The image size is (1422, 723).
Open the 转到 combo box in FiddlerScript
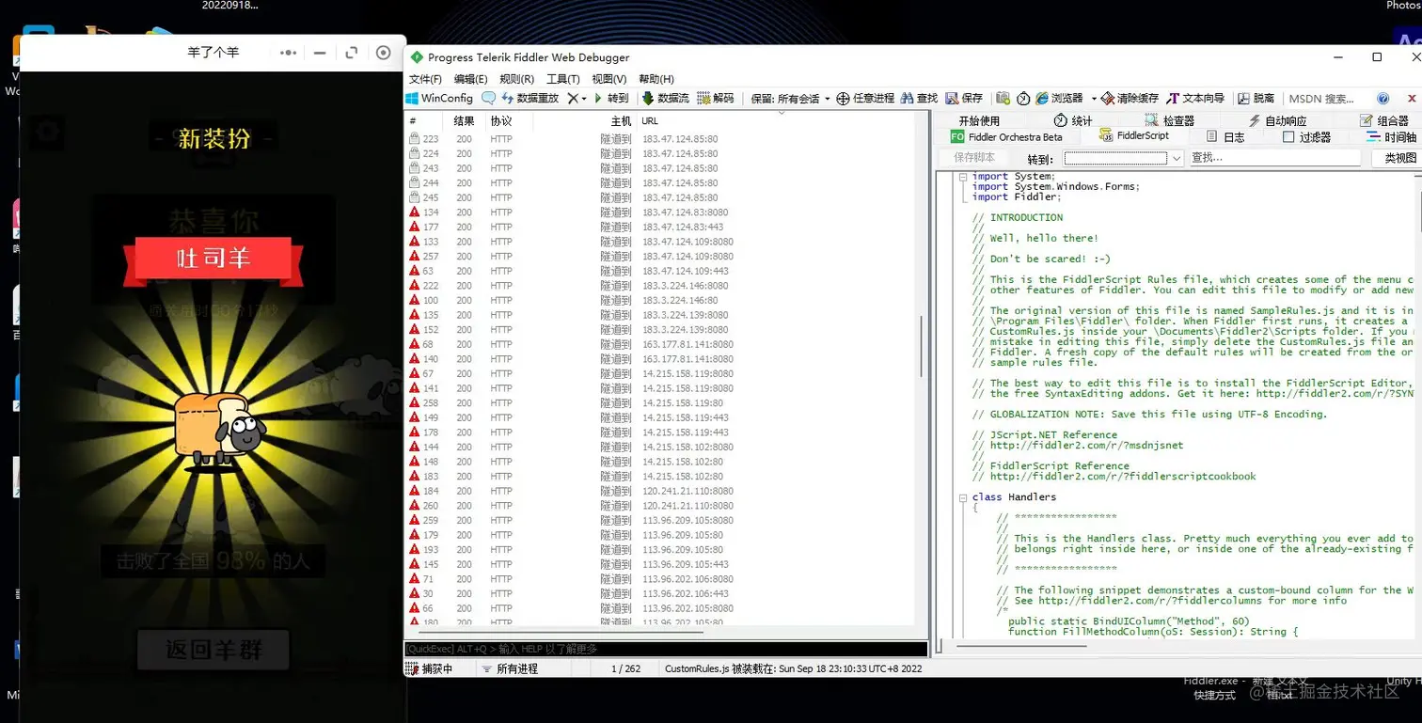pyautogui.click(x=1123, y=158)
